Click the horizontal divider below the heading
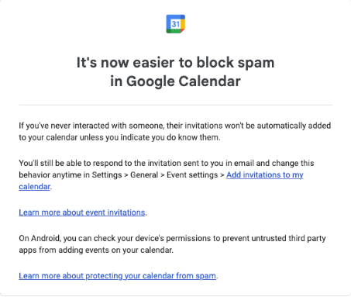 (x=175, y=105)
